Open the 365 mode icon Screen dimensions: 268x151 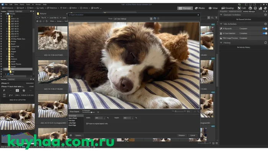[255, 8]
